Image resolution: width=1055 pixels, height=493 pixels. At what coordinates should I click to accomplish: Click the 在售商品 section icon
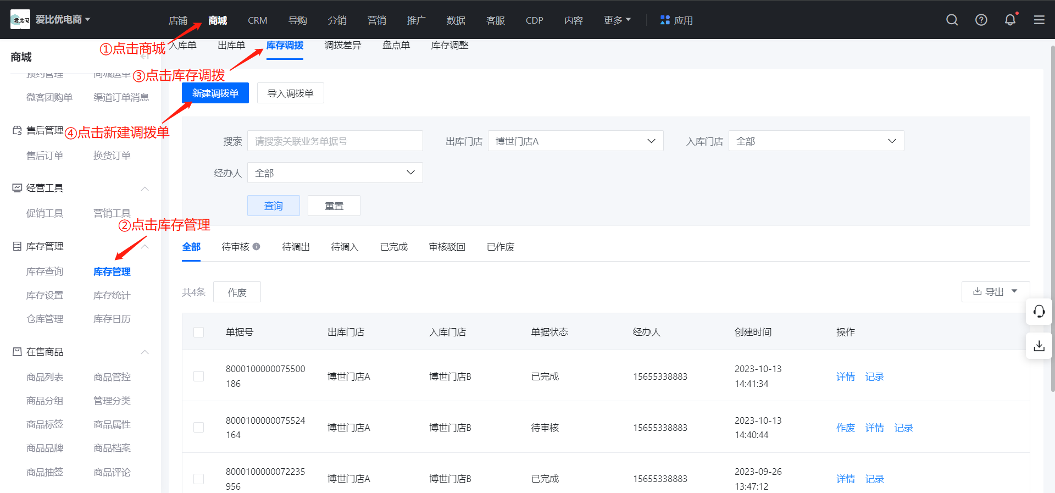pyautogui.click(x=17, y=352)
